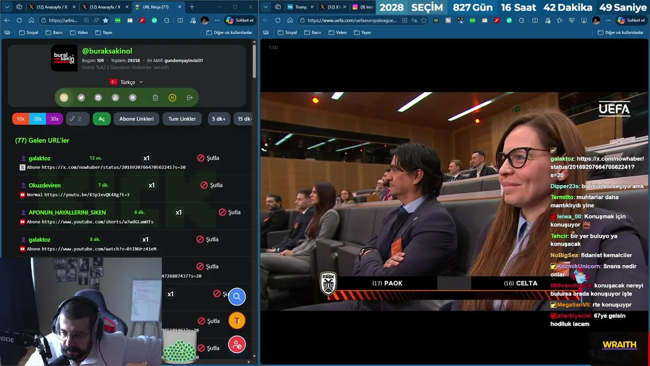Click the Sohbet et Copilot button in left browser
The height and width of the screenshot is (366, 650).
click(240, 20)
